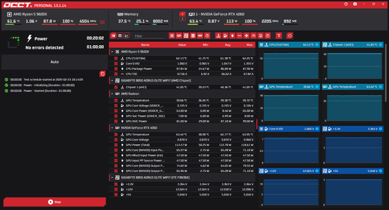Open help from the title bar question icon

point(346,4)
